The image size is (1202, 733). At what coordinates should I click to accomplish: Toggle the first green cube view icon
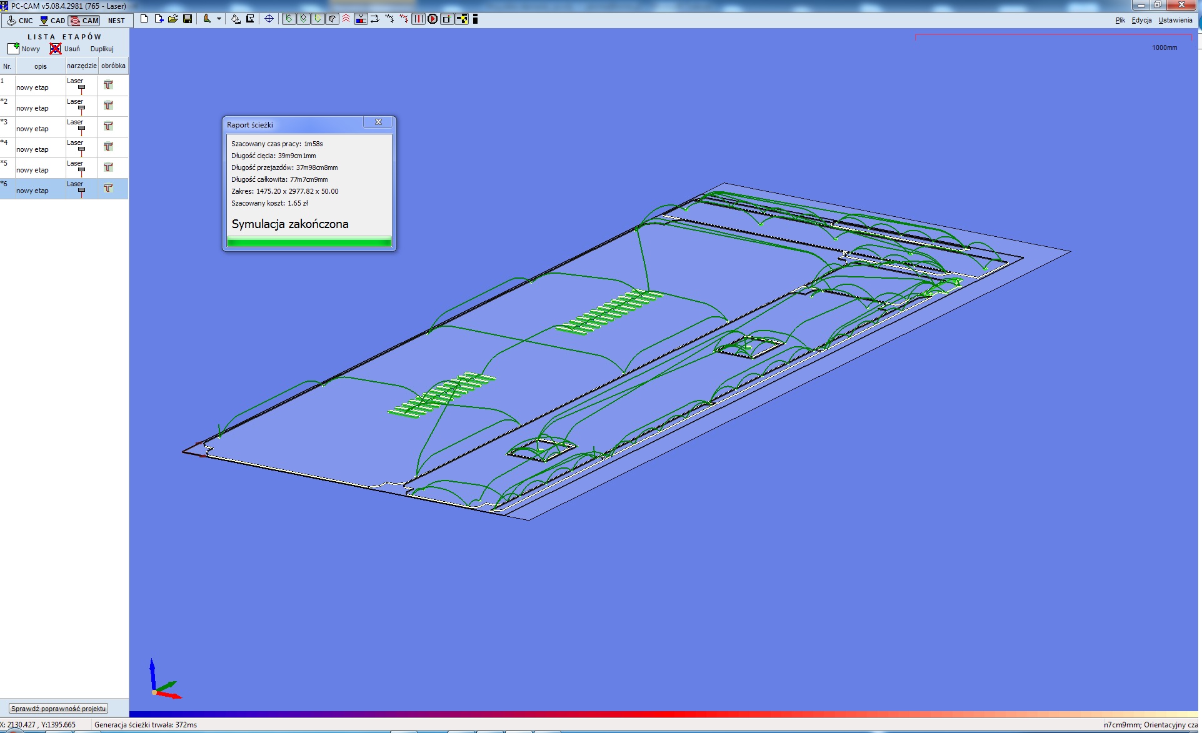pos(289,19)
